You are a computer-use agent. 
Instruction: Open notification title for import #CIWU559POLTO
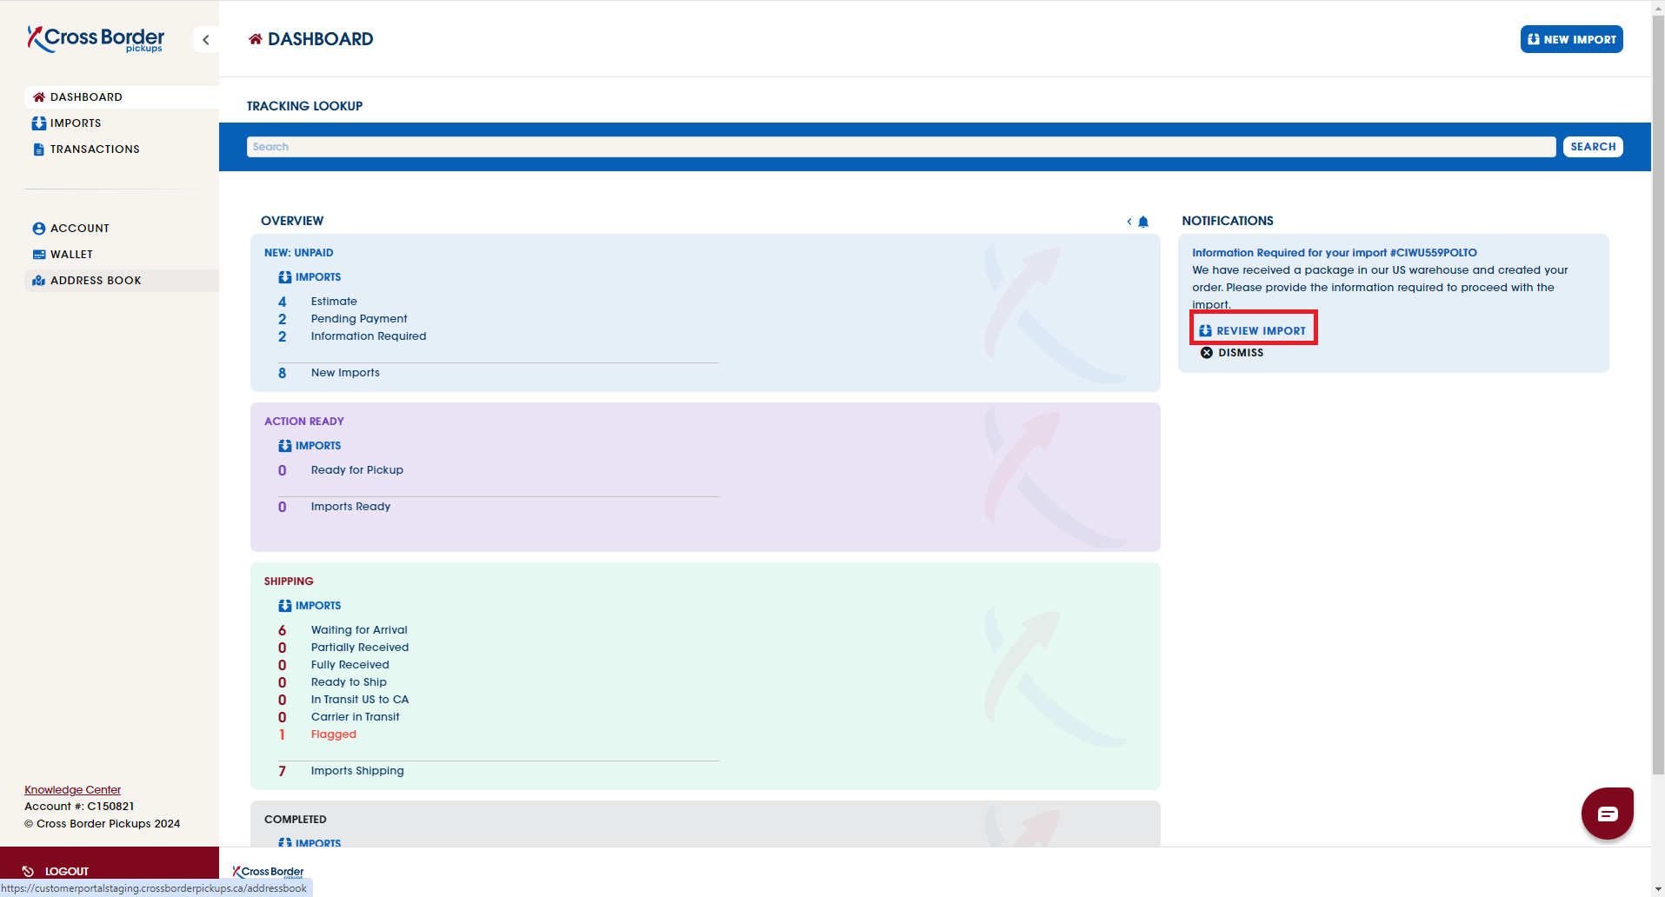tap(1334, 253)
